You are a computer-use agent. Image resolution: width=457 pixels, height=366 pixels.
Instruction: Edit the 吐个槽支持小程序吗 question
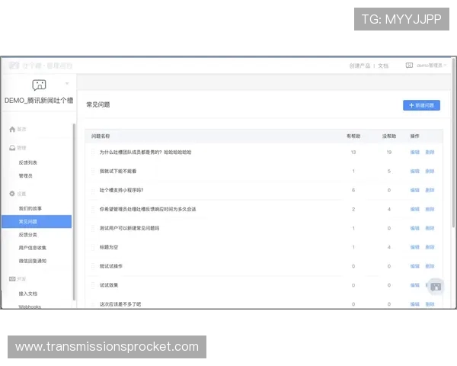(415, 191)
